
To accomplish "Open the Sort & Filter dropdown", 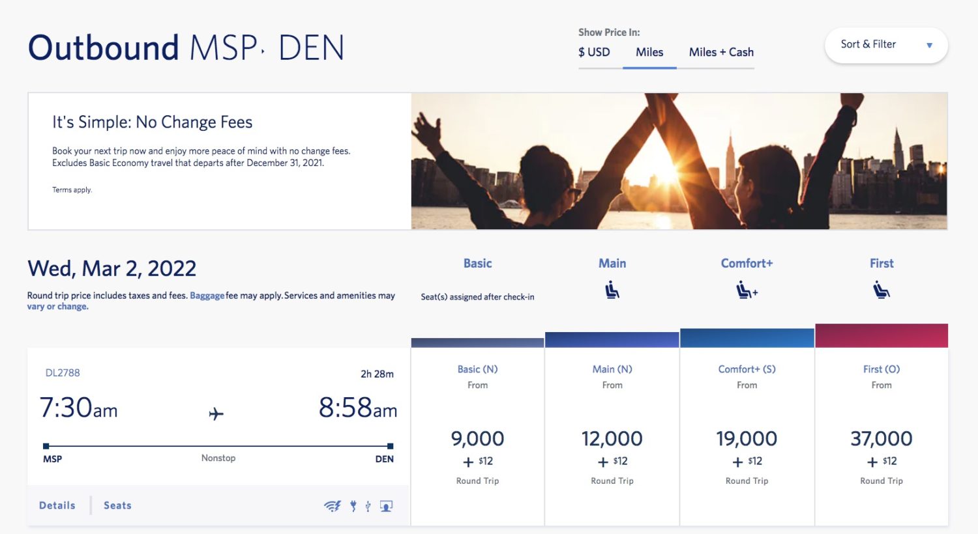I will 885,45.
